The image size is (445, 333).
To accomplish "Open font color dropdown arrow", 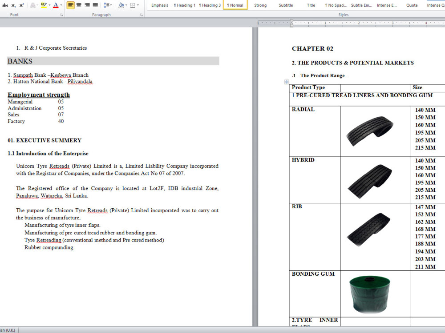I will pos(61,5).
